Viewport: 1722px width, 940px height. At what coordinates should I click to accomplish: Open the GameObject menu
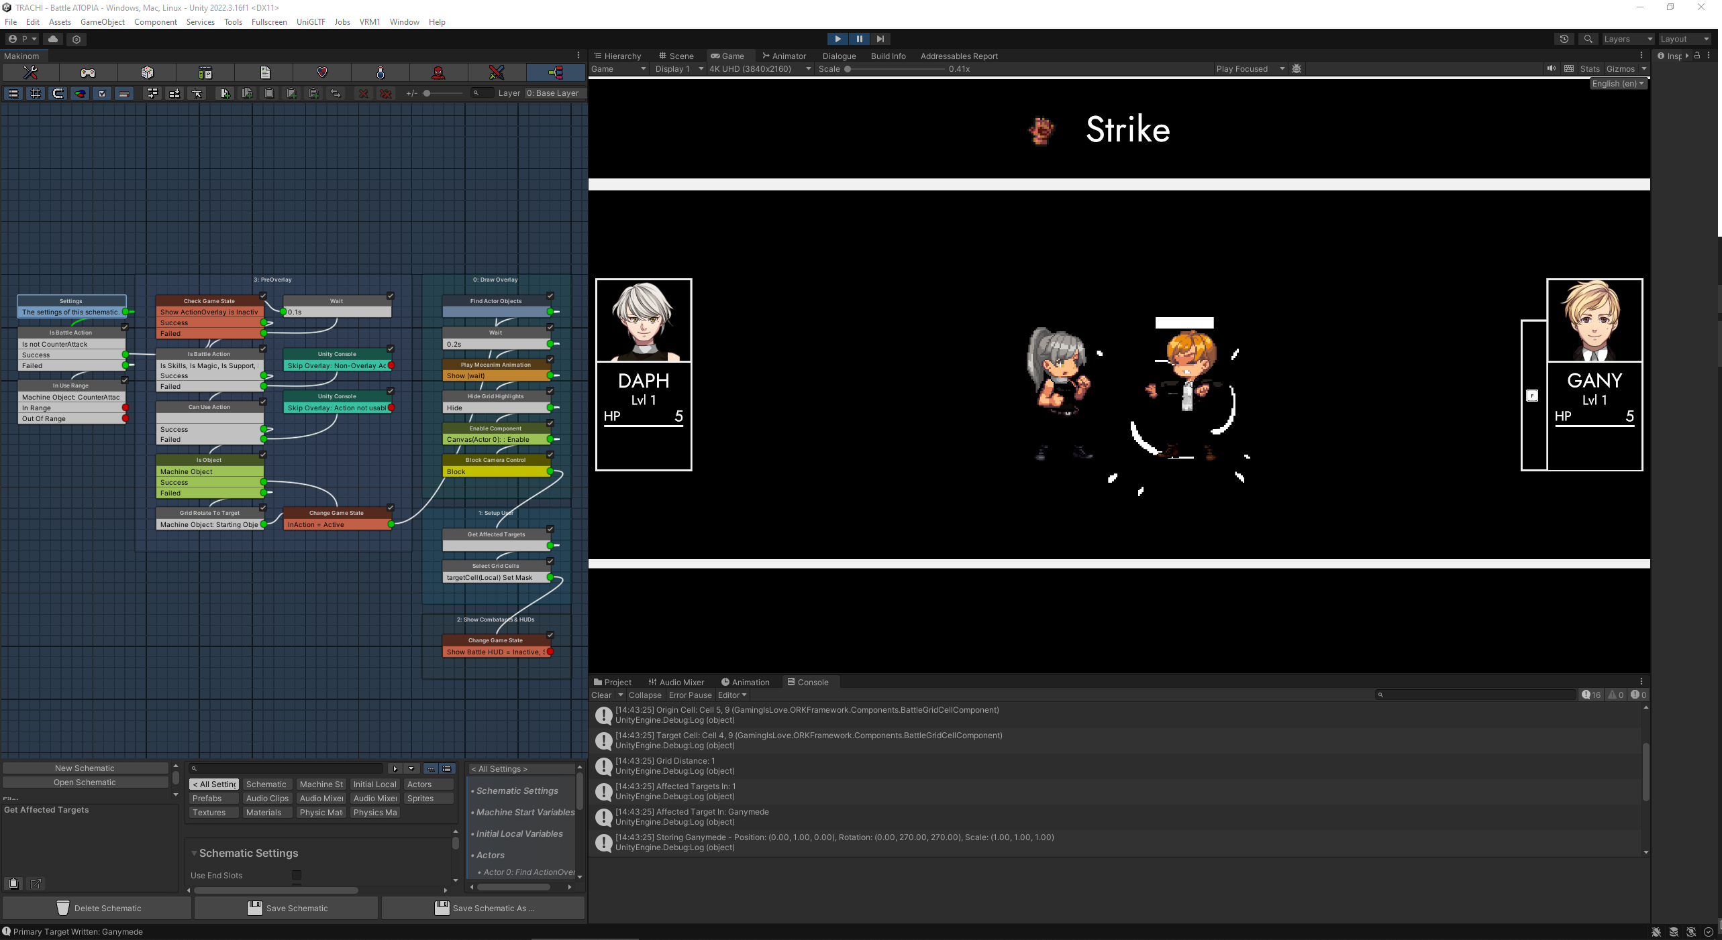tap(102, 21)
